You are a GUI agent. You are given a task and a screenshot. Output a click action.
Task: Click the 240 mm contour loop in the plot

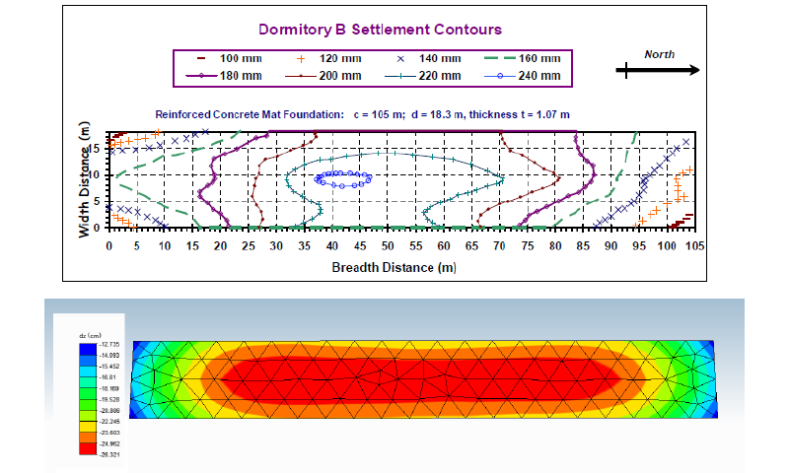tap(343, 179)
